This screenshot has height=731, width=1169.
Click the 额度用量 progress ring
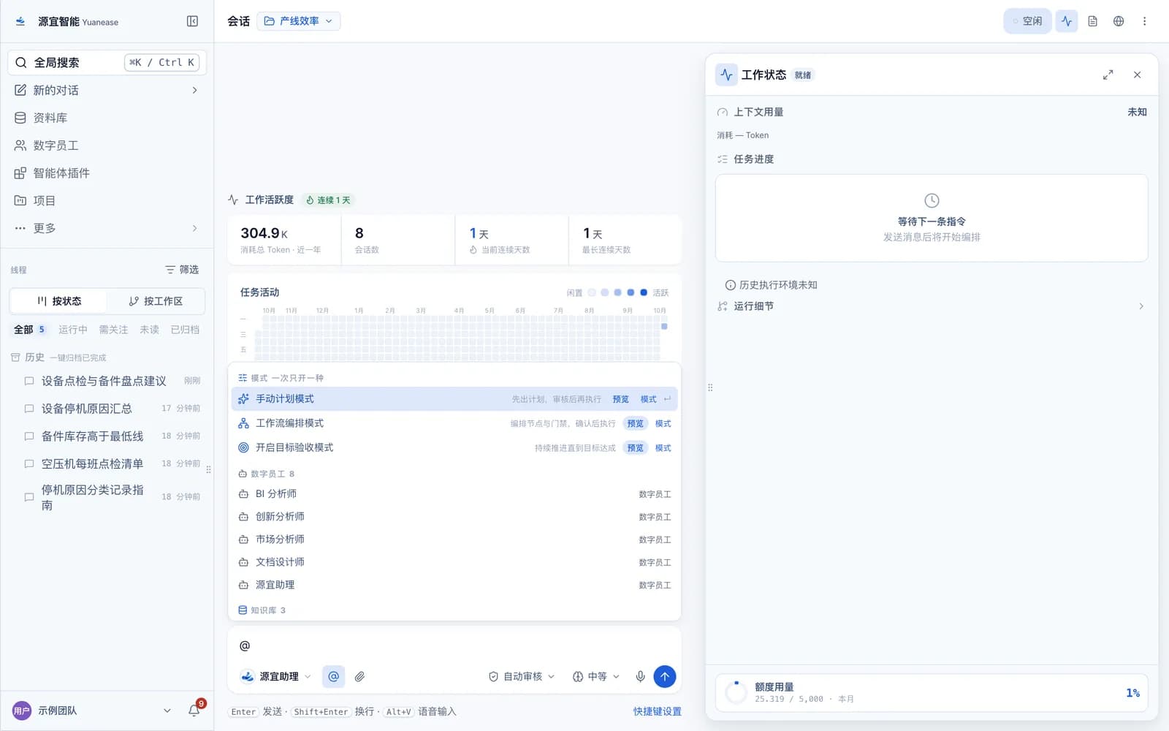[x=736, y=692]
